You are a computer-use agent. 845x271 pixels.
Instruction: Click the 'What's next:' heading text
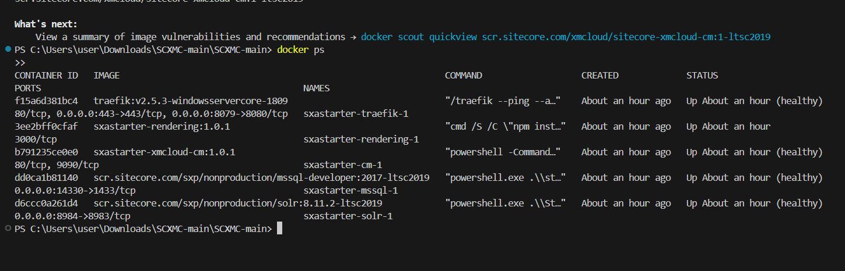point(46,24)
